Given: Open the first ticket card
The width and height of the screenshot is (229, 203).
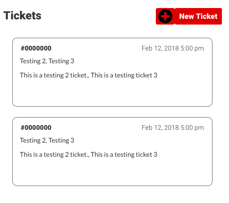Looking at the screenshot, I should click(x=112, y=72).
